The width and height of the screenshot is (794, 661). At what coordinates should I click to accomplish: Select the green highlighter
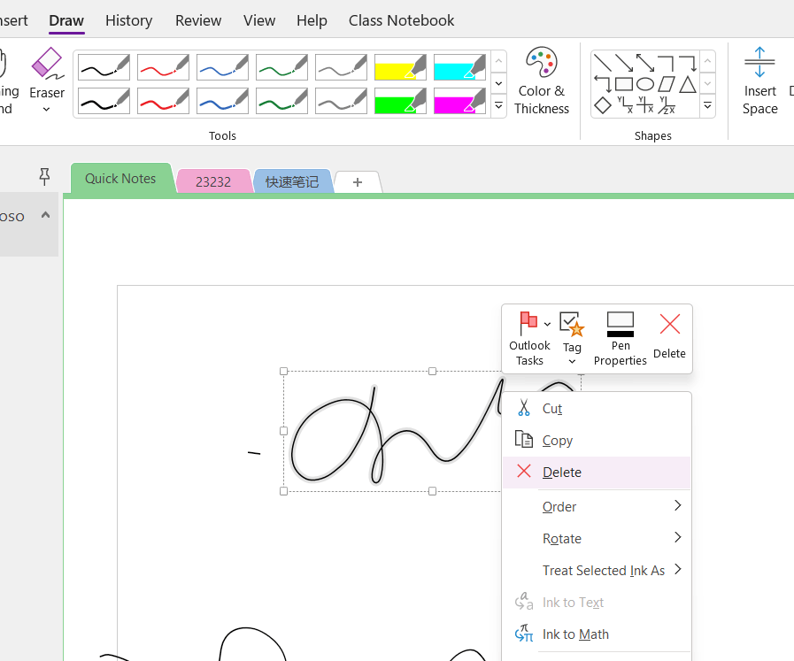click(x=400, y=100)
